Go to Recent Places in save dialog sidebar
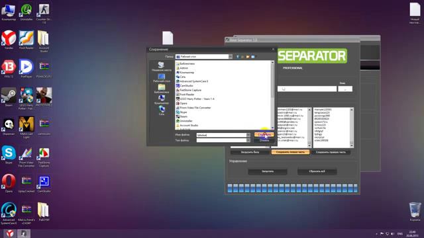The height and width of the screenshot is (238, 424). (x=162, y=66)
